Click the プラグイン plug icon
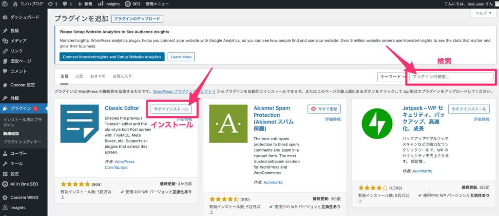 tap(5, 108)
